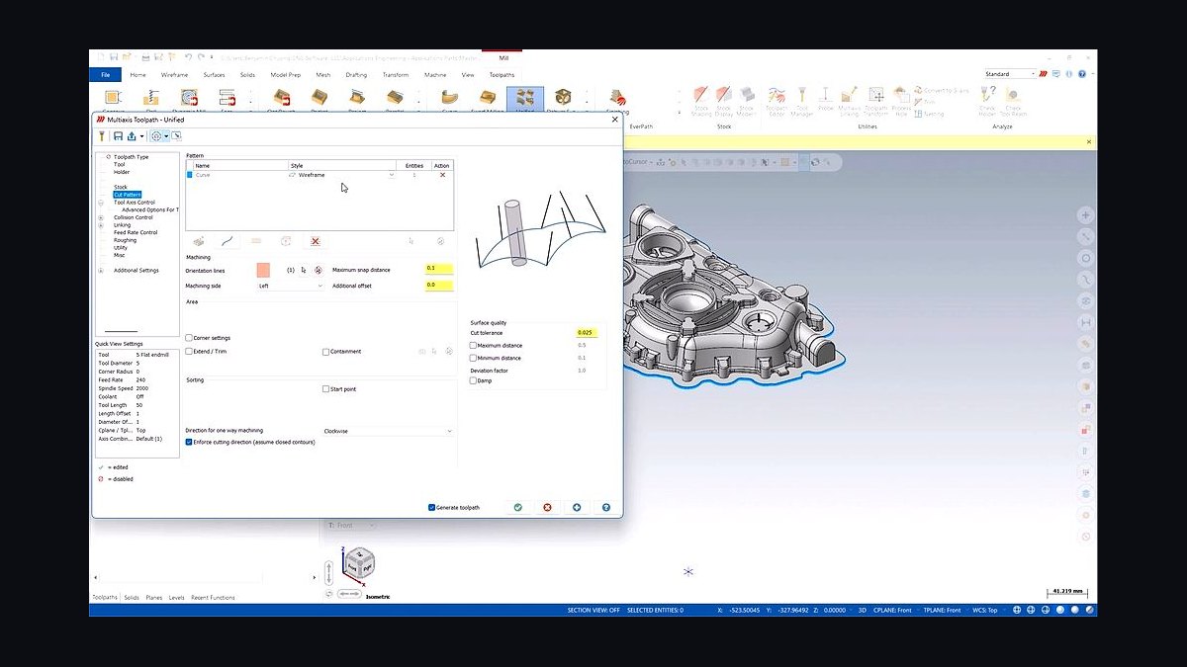Click the Additional offset field
The height and width of the screenshot is (667, 1187).
tap(439, 285)
